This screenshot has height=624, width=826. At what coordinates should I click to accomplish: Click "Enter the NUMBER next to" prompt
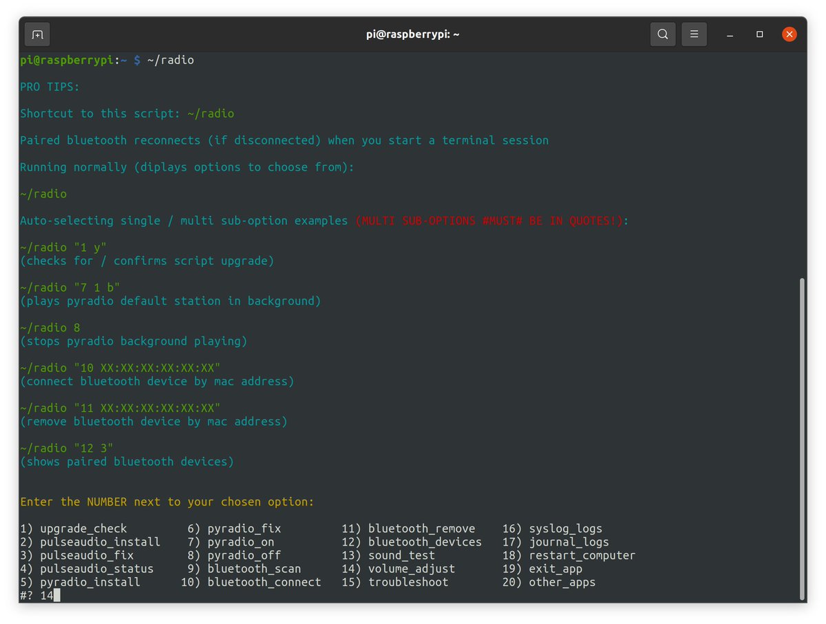167,502
